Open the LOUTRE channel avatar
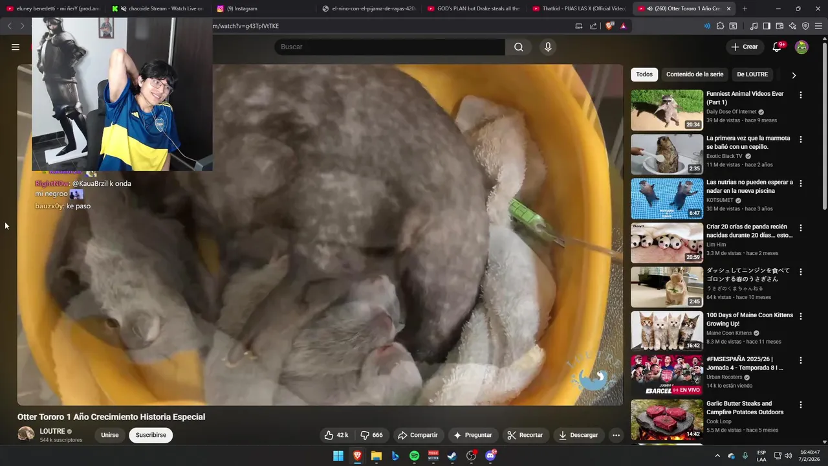Viewport: 828px width, 466px height. pos(26,434)
